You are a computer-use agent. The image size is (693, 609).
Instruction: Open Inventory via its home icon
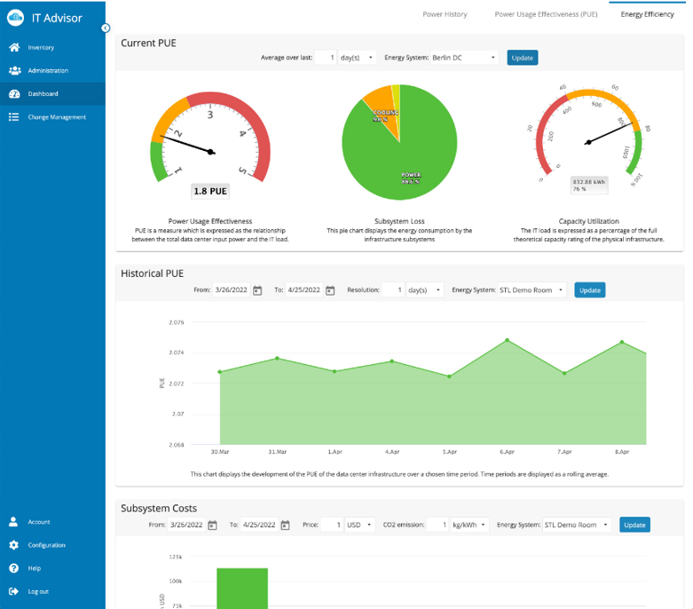14,47
